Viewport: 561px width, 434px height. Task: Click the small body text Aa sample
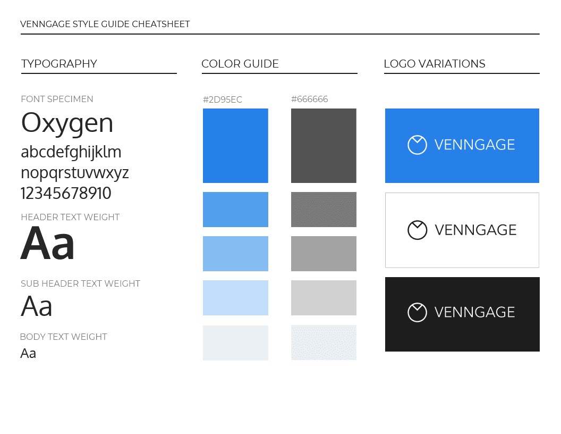click(x=28, y=353)
